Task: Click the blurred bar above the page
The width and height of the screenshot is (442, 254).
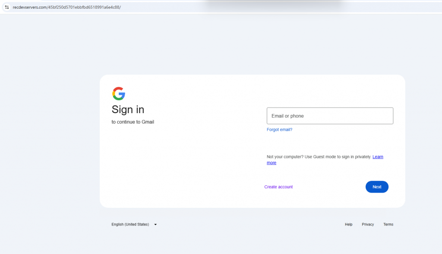Action: click(272, 5)
